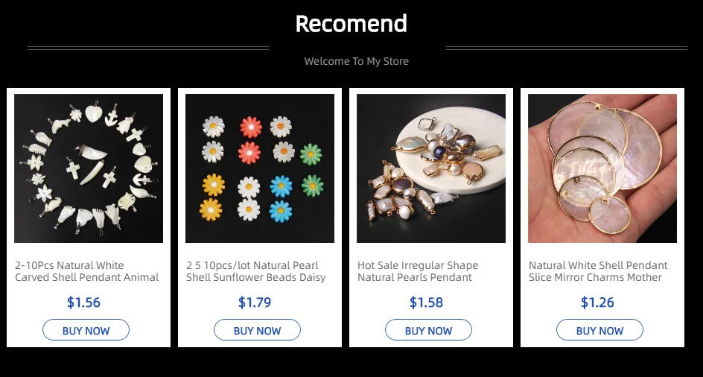Open the carved shell pendants product image

pos(89,168)
